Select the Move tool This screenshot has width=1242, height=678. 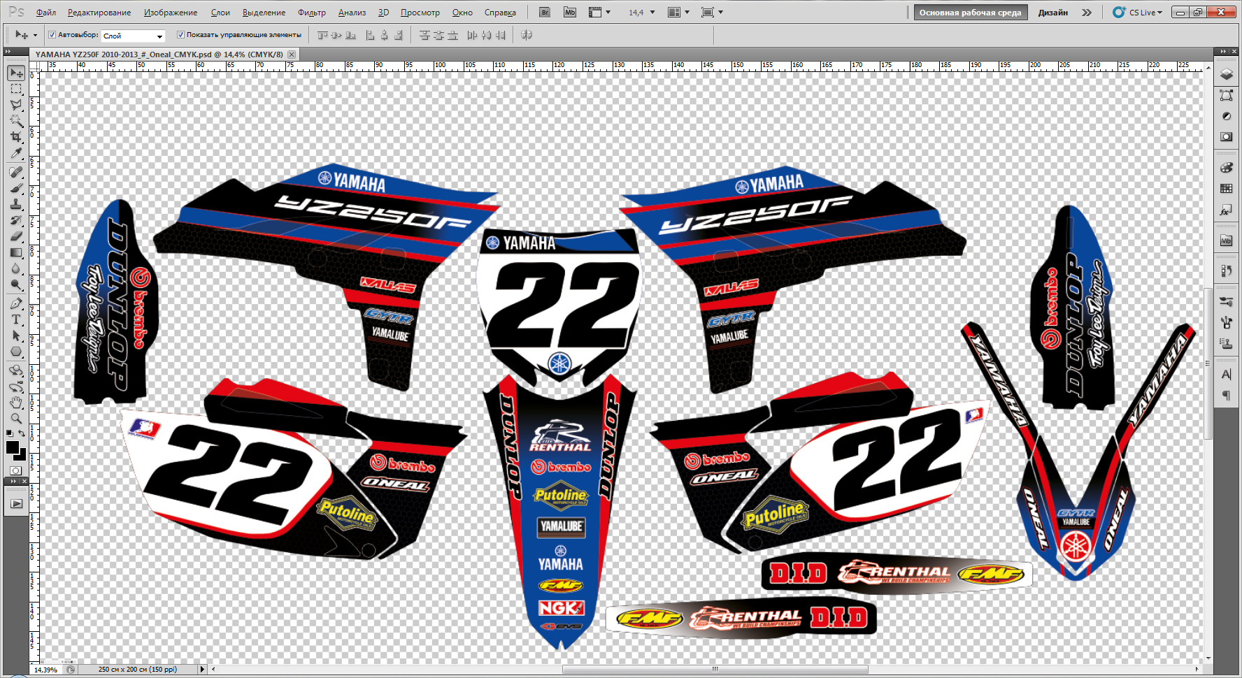(x=16, y=73)
